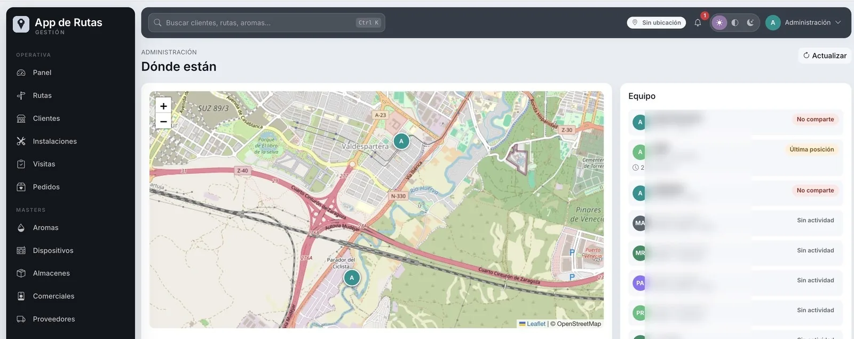This screenshot has width=854, height=339.
Task: Click the Dónde están page title
Action: 179,67
